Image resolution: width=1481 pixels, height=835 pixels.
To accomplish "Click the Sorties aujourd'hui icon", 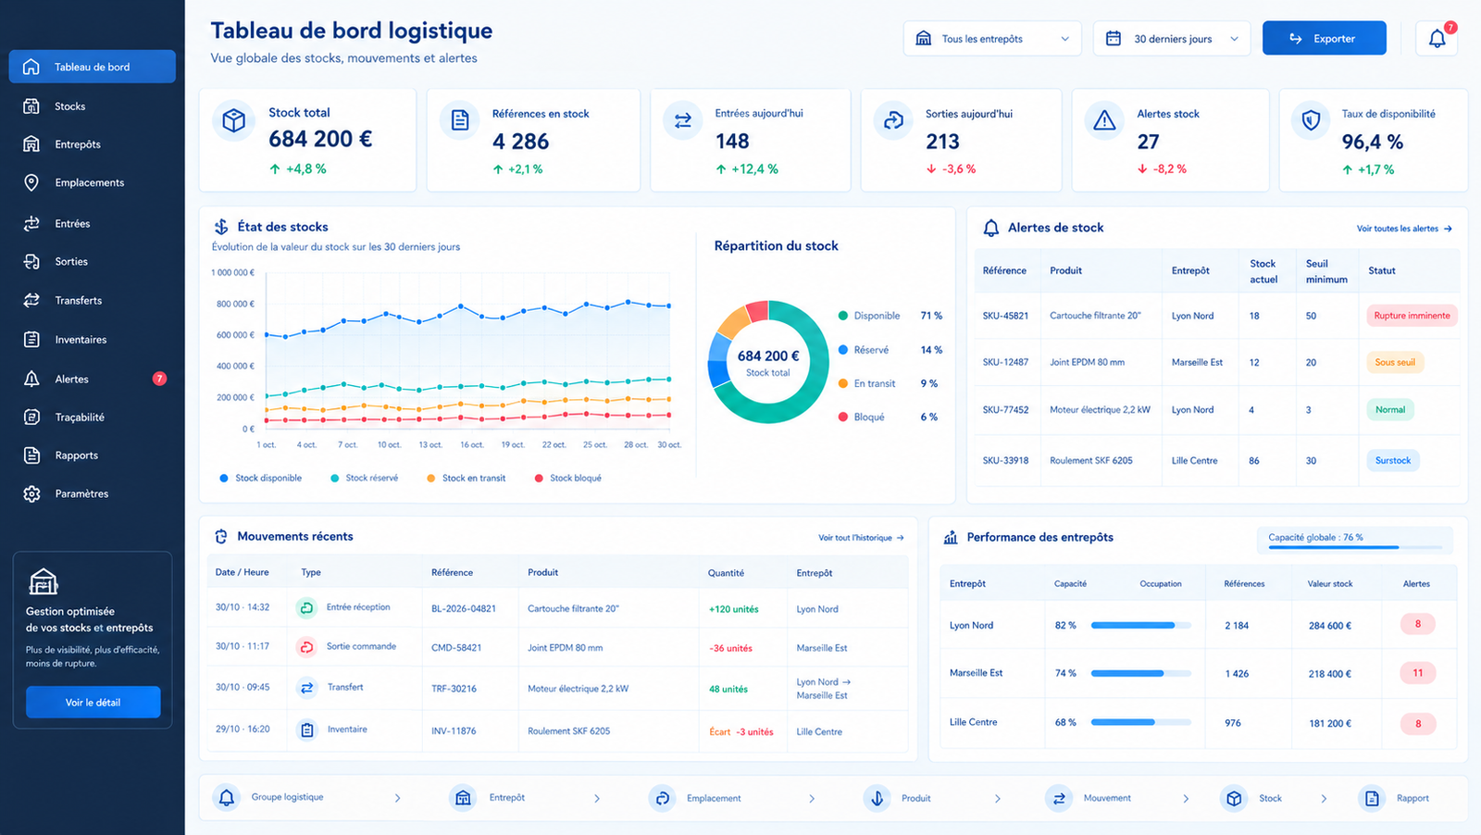I will point(893,120).
